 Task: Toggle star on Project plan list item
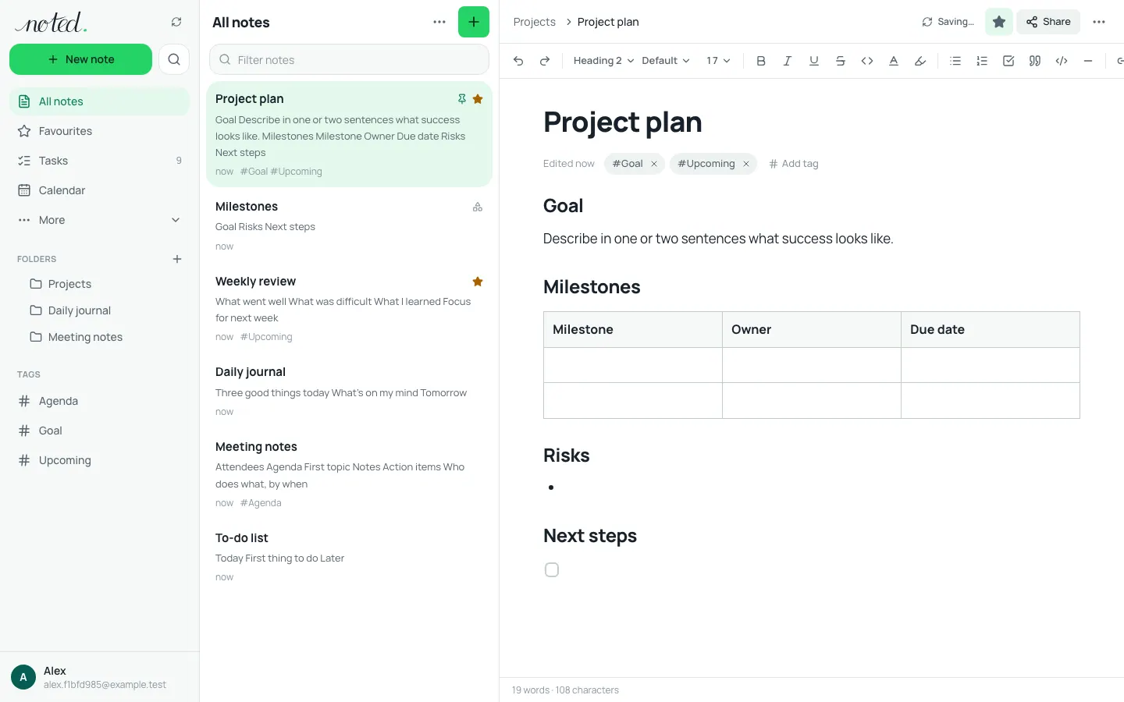(478, 99)
